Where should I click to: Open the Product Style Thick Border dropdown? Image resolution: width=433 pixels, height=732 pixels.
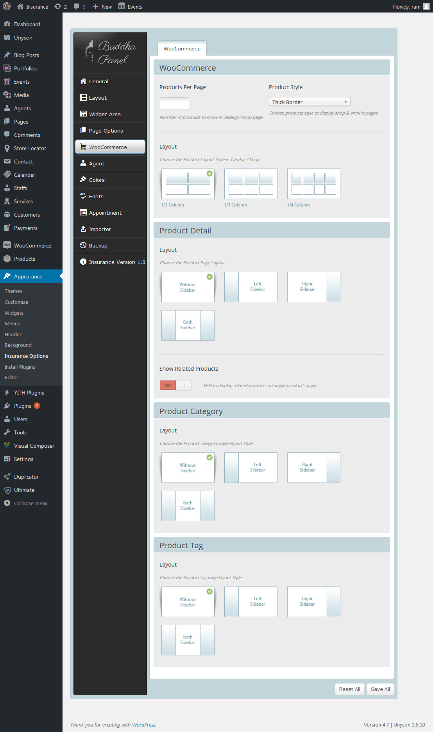coord(310,102)
